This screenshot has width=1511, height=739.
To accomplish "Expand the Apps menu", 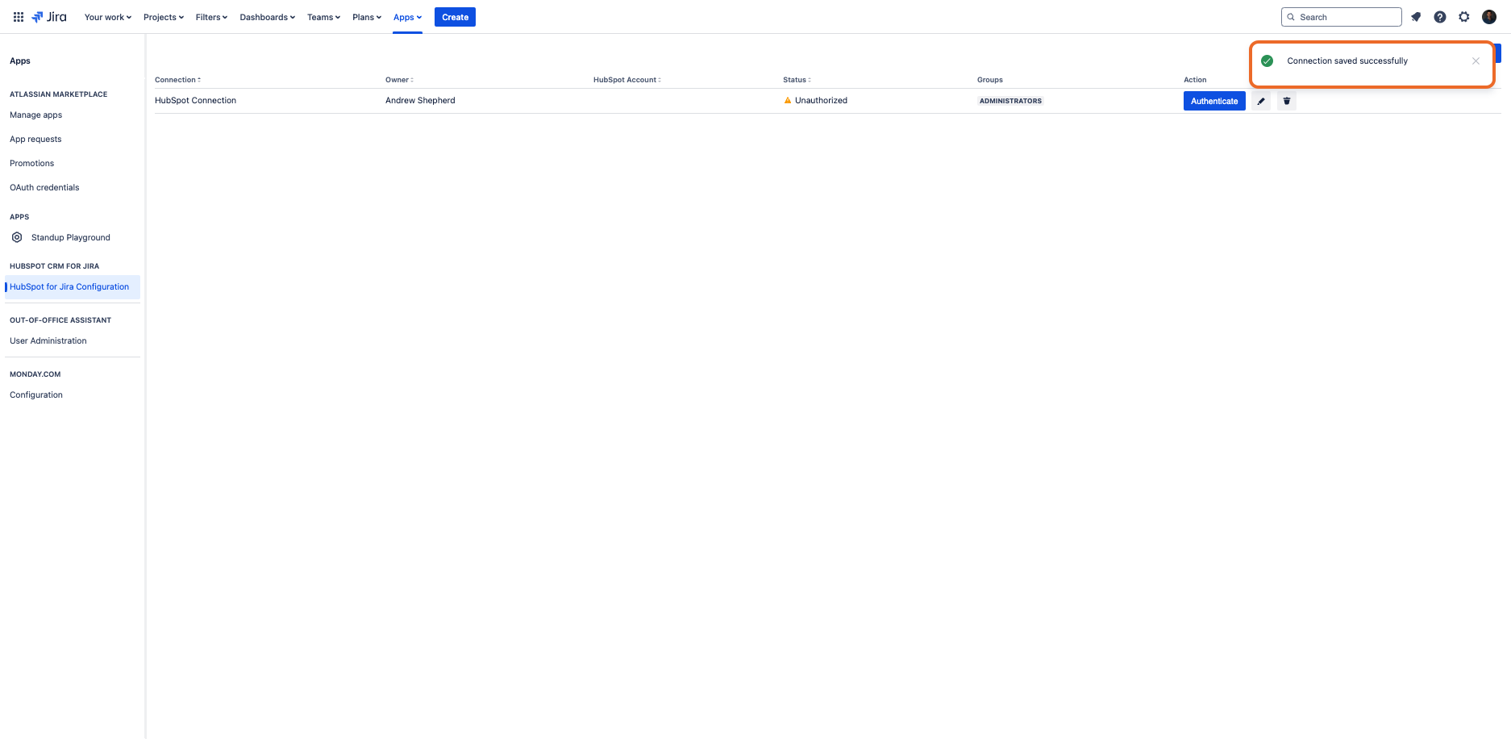I will click(x=408, y=17).
